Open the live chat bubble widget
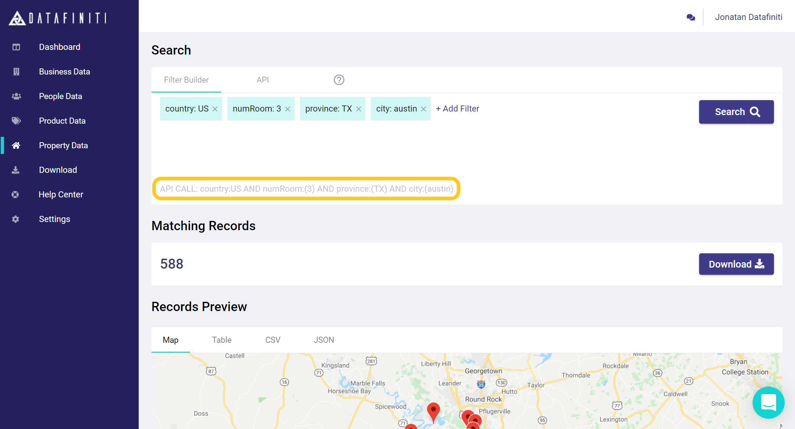Viewport: 795px width, 429px height. (768, 402)
